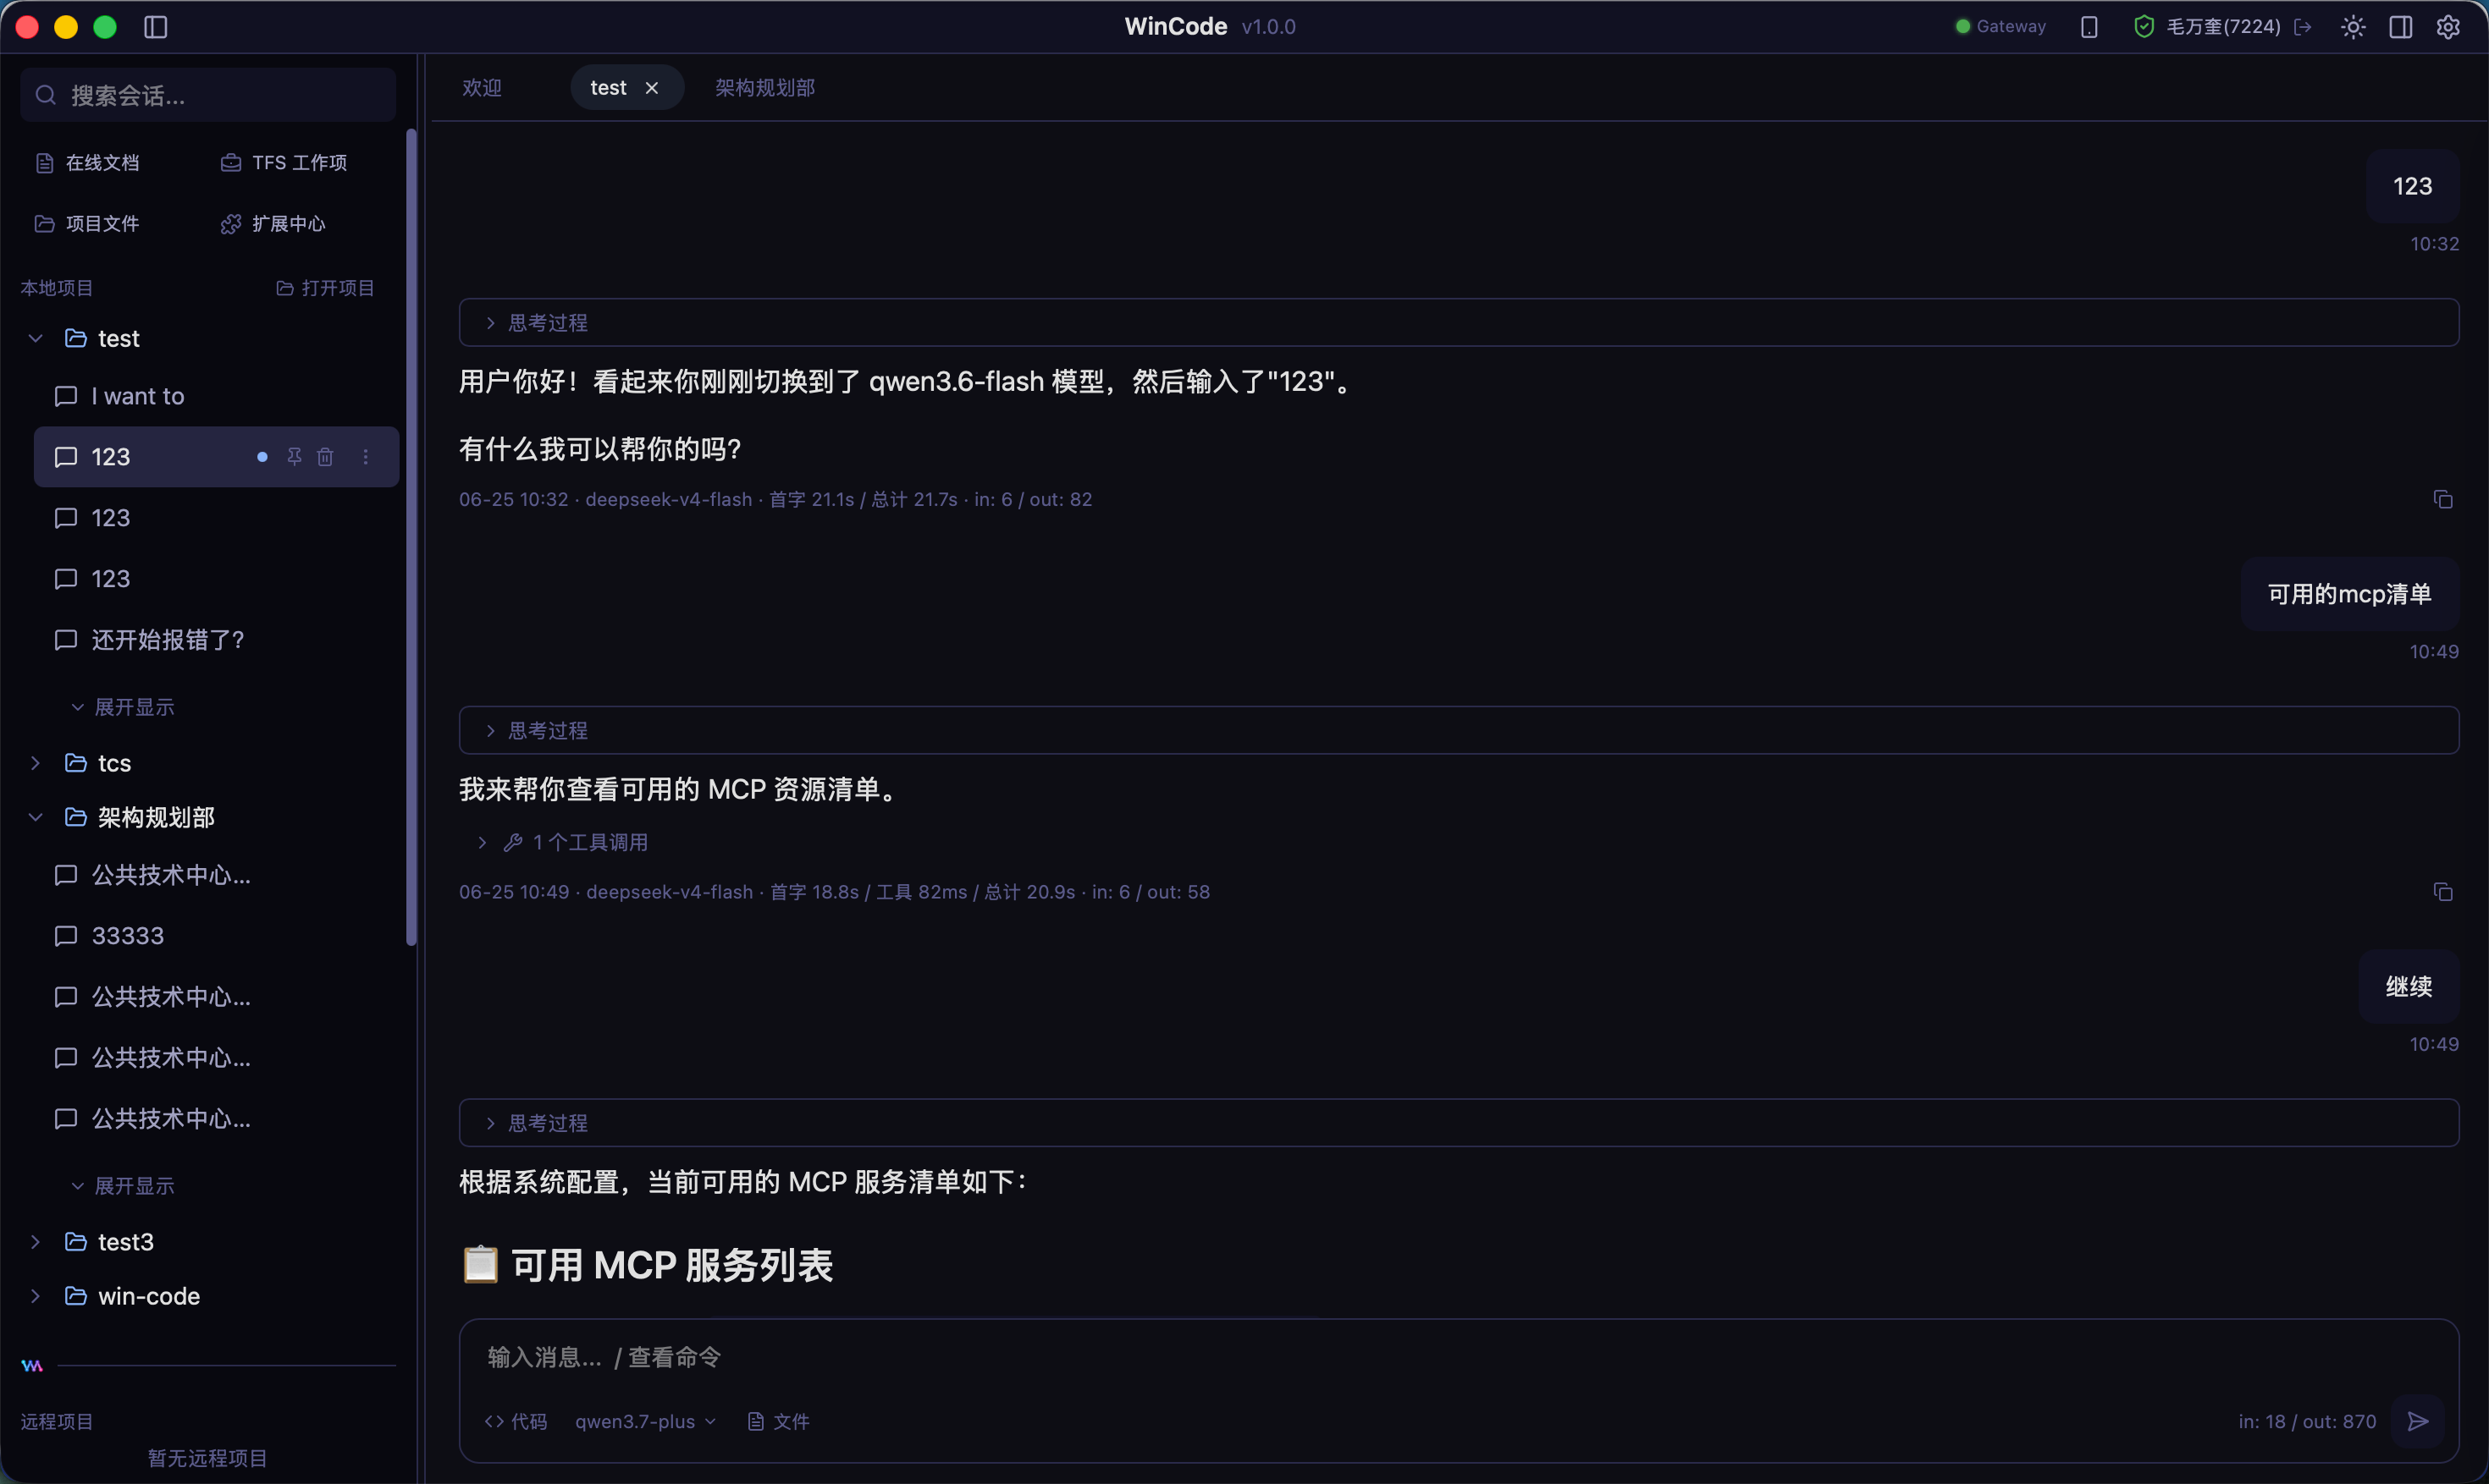Image resolution: width=2489 pixels, height=1484 pixels.
Task: Collapse the 架构规划部 project folder
Action: pyautogui.click(x=36, y=817)
